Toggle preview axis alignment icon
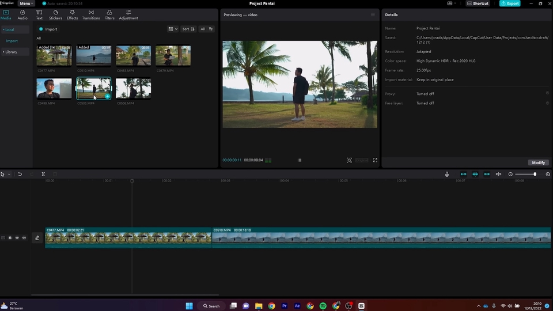This screenshot has width=553, height=311. [498, 174]
